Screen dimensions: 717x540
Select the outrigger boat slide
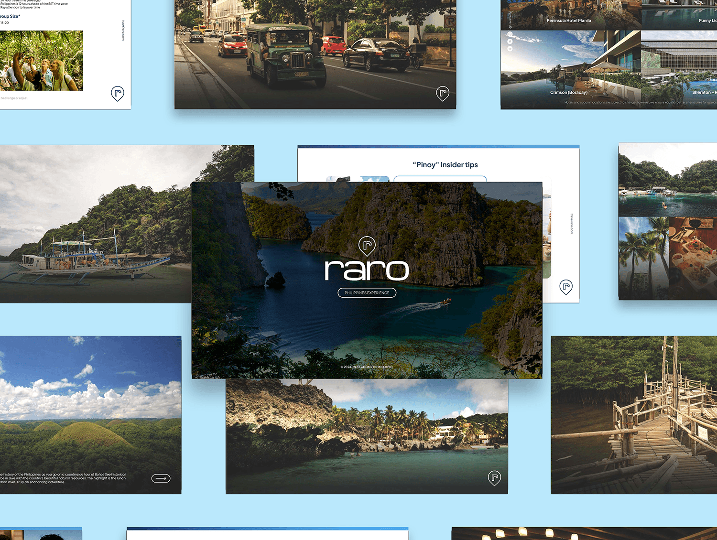pyautogui.click(x=96, y=224)
